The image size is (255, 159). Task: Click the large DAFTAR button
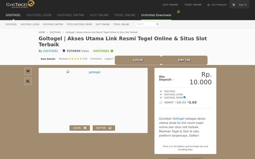184,60
